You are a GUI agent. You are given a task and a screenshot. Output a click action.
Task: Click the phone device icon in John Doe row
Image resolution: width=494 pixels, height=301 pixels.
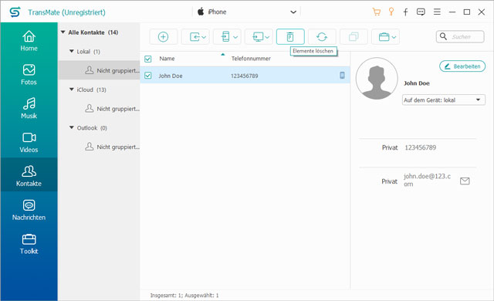point(342,76)
